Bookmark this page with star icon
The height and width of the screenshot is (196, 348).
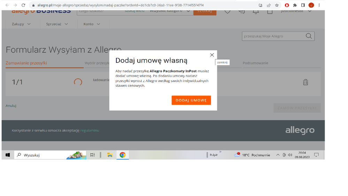tap(277, 5)
